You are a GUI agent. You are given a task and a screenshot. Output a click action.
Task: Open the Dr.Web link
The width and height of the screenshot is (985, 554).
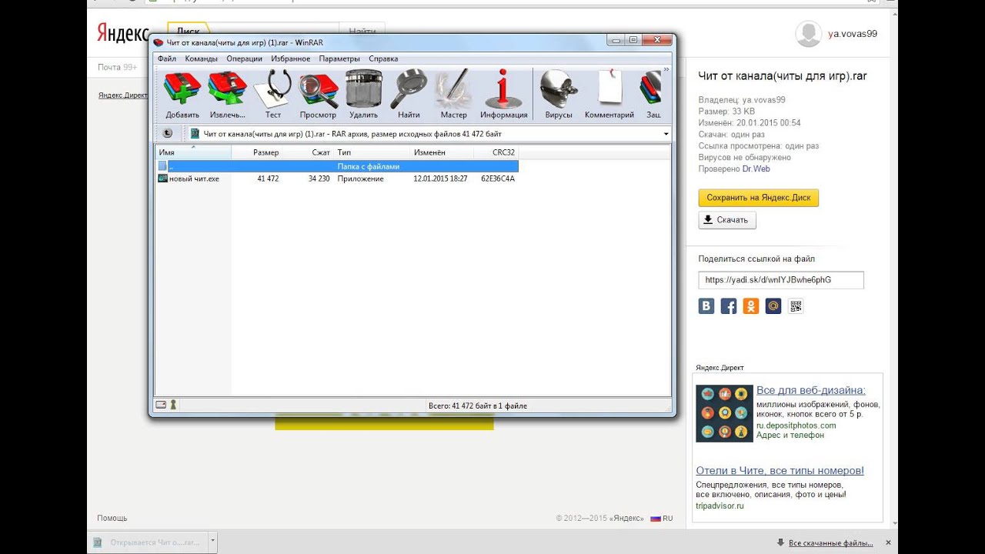click(x=756, y=169)
